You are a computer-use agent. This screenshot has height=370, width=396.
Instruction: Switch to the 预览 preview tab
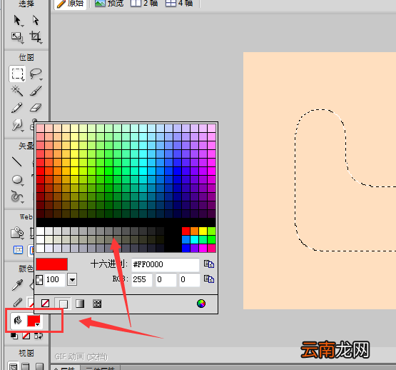(x=109, y=4)
